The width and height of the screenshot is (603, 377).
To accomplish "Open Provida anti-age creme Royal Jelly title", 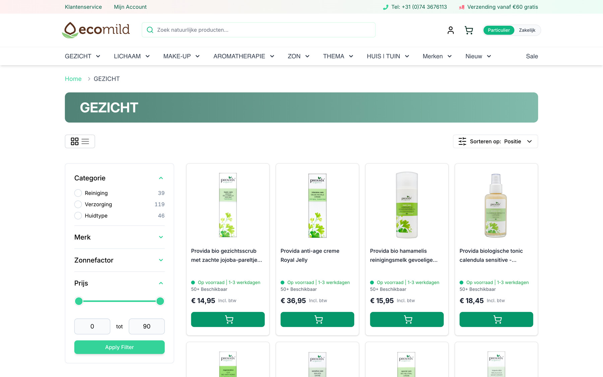I will pos(310,255).
